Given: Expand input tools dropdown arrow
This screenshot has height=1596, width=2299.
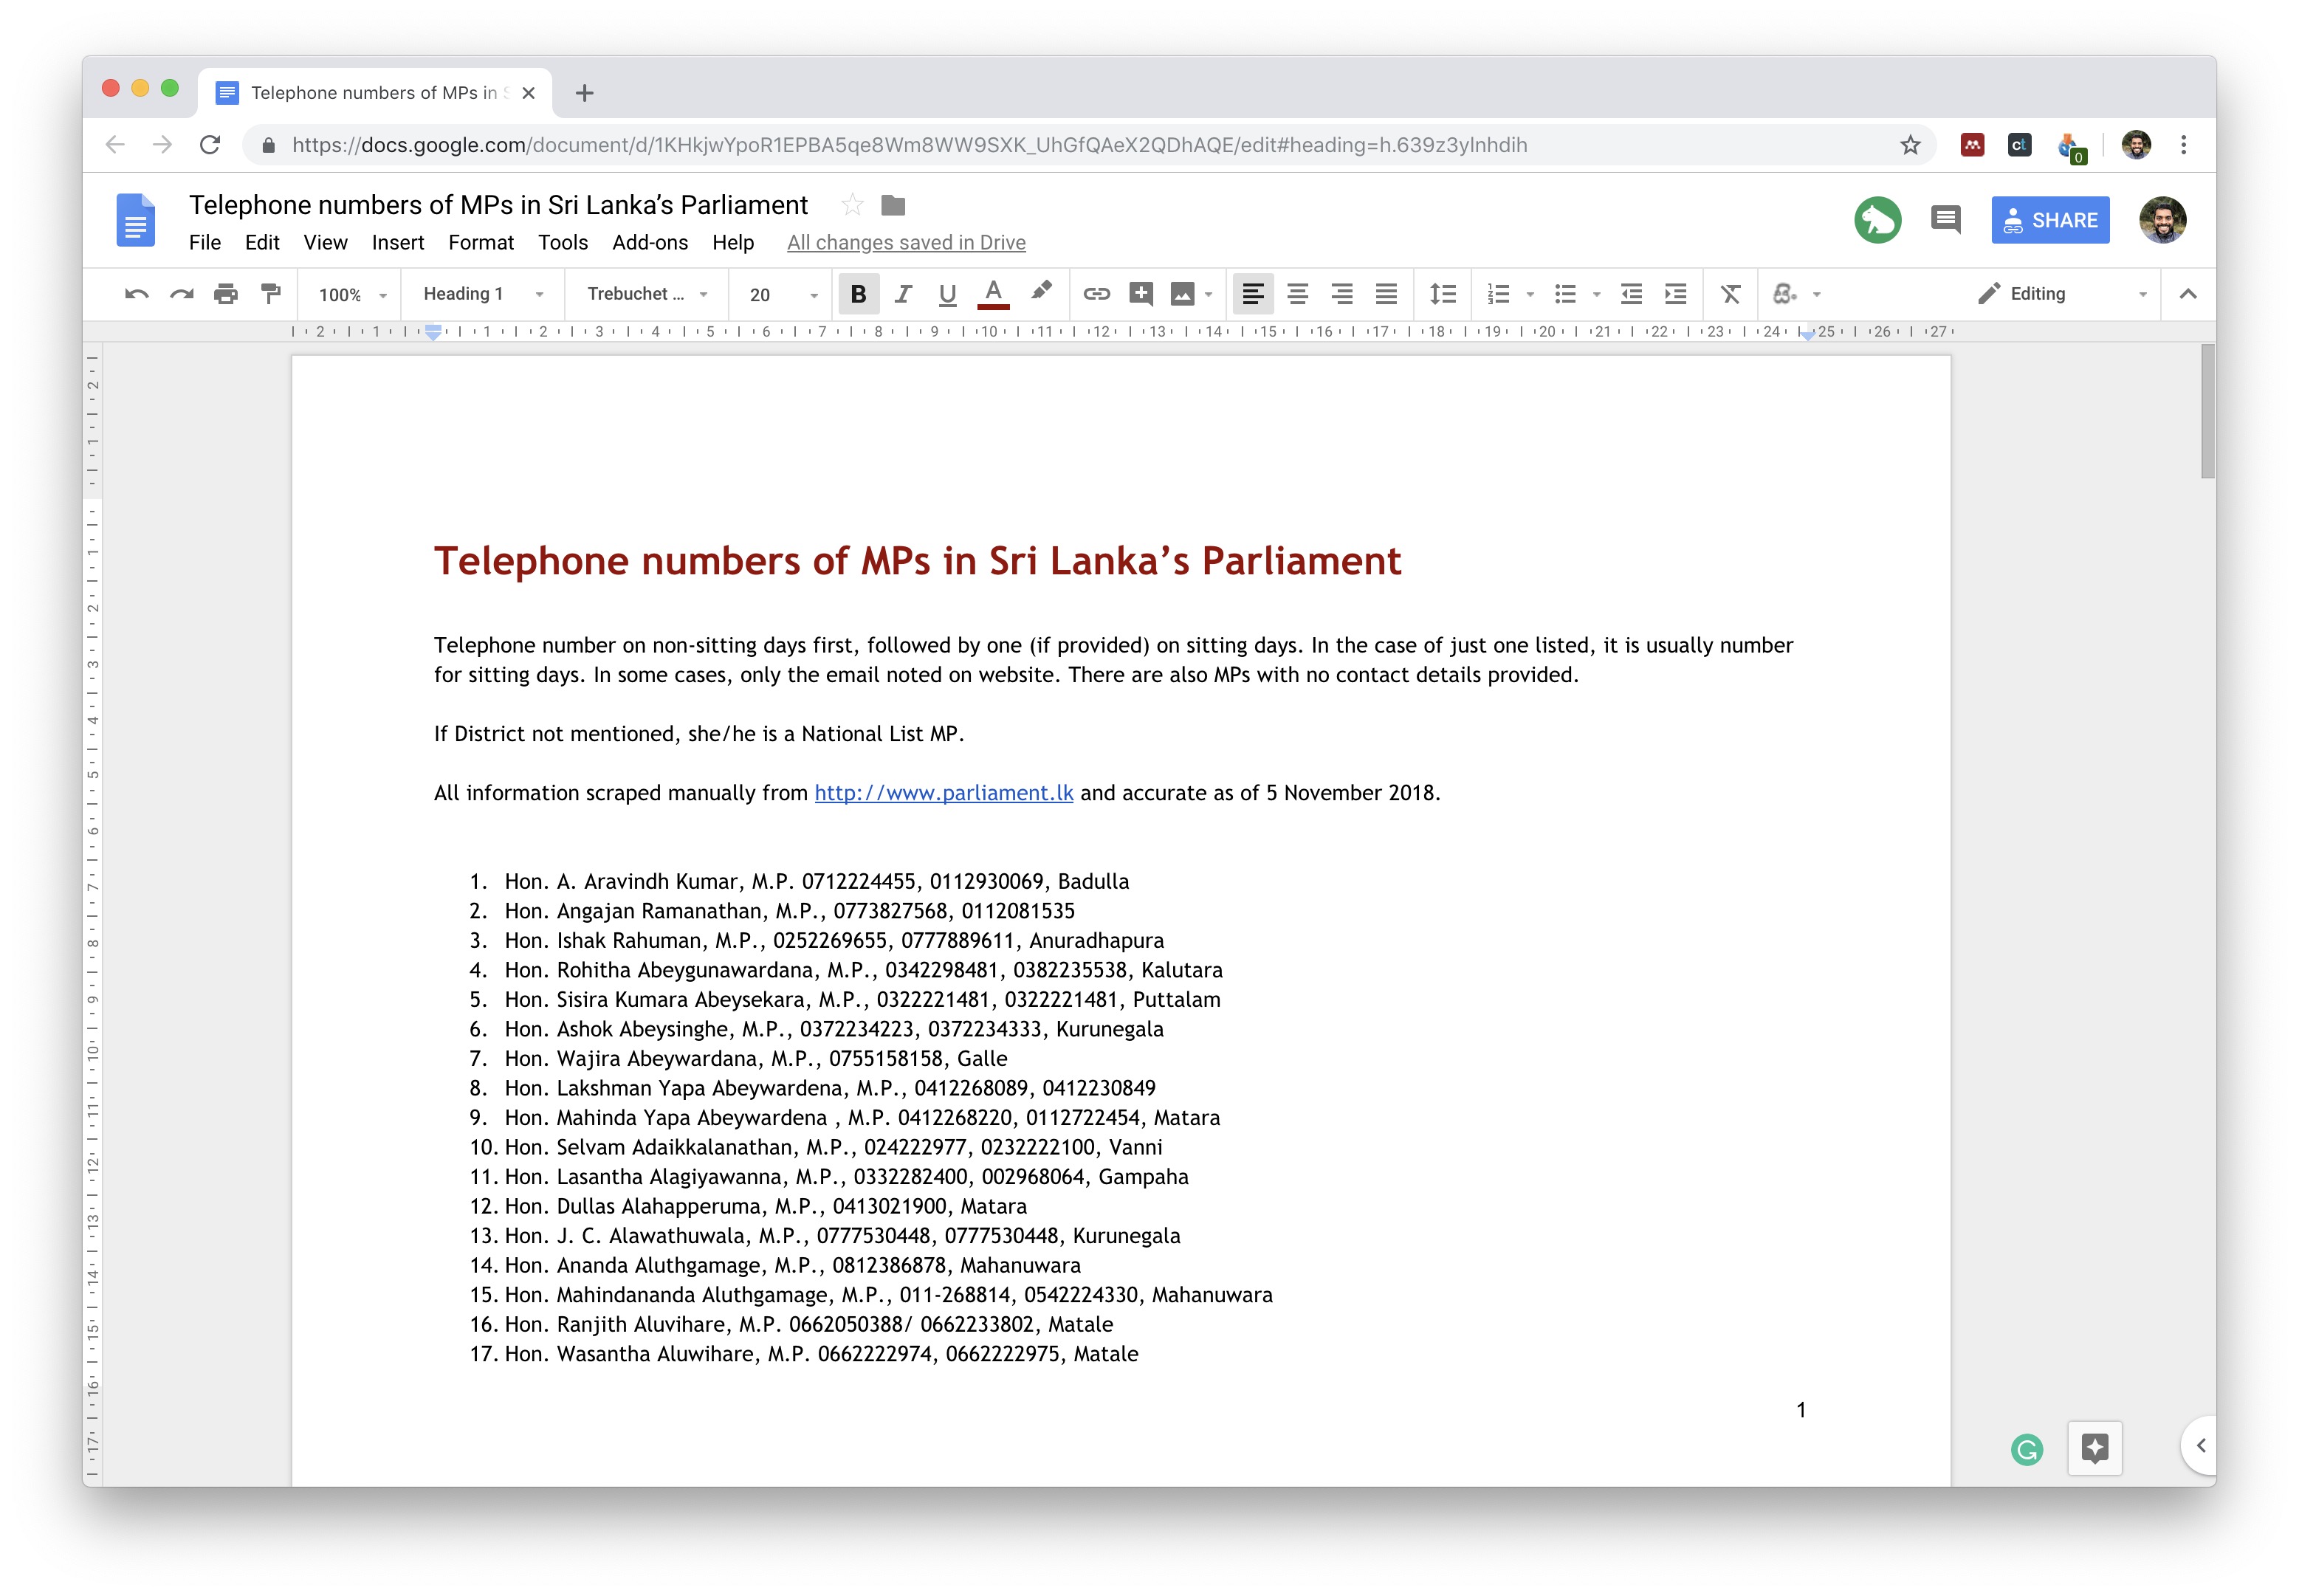Looking at the screenshot, I should point(1817,295).
